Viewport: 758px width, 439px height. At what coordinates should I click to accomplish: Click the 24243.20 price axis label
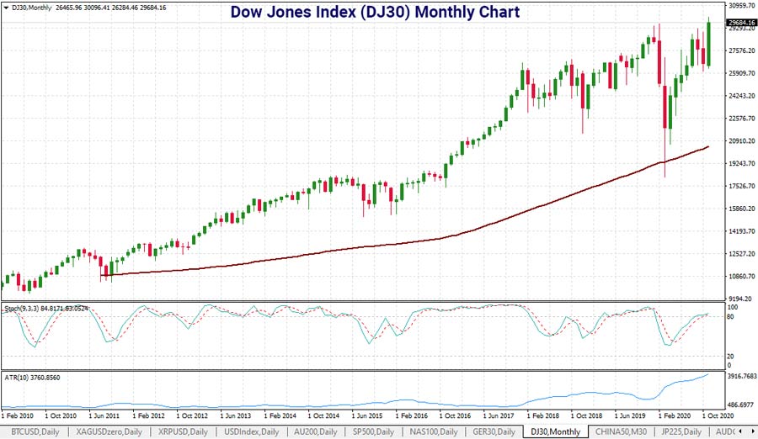[742, 96]
